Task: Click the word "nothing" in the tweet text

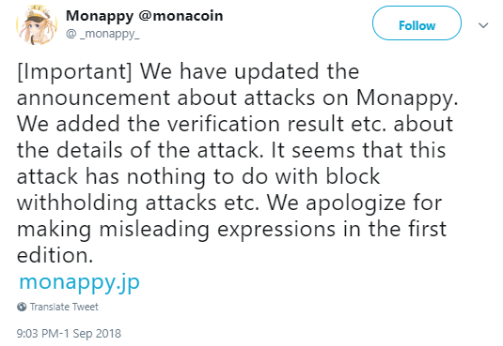Action: pyautogui.click(x=166, y=177)
